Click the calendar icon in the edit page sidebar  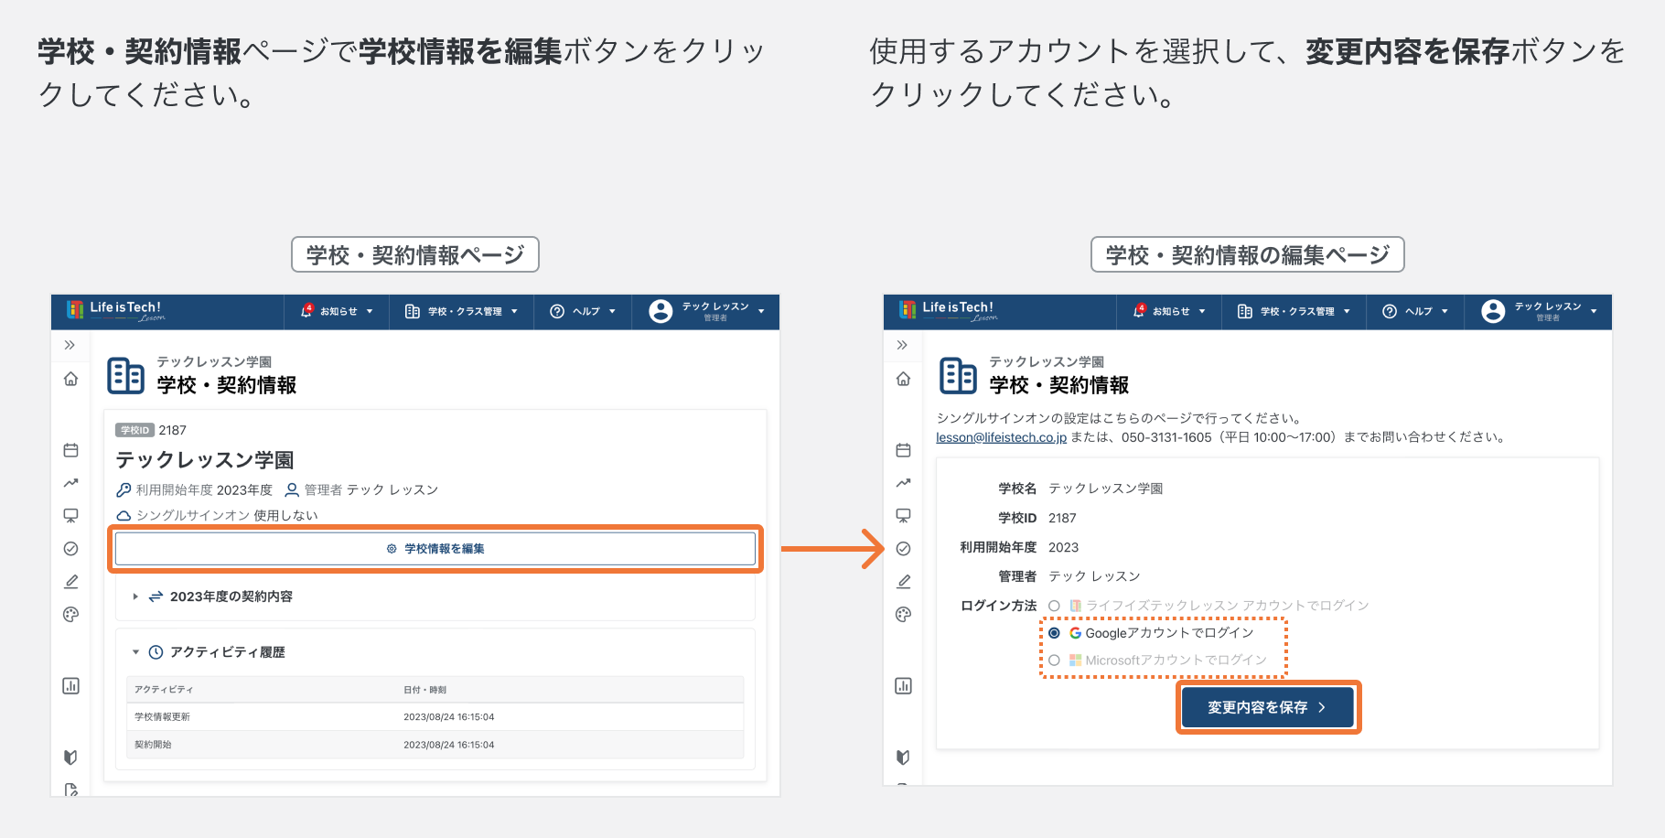point(903,450)
